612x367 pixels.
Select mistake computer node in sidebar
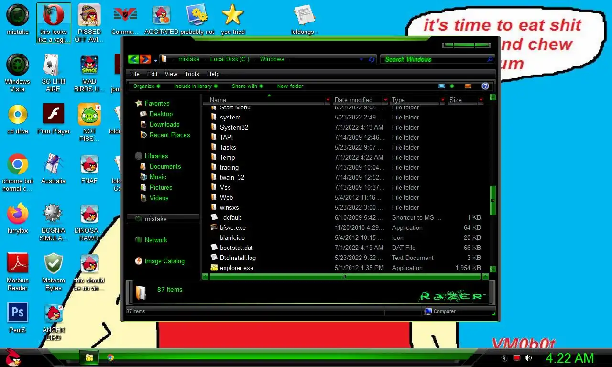pos(163,219)
